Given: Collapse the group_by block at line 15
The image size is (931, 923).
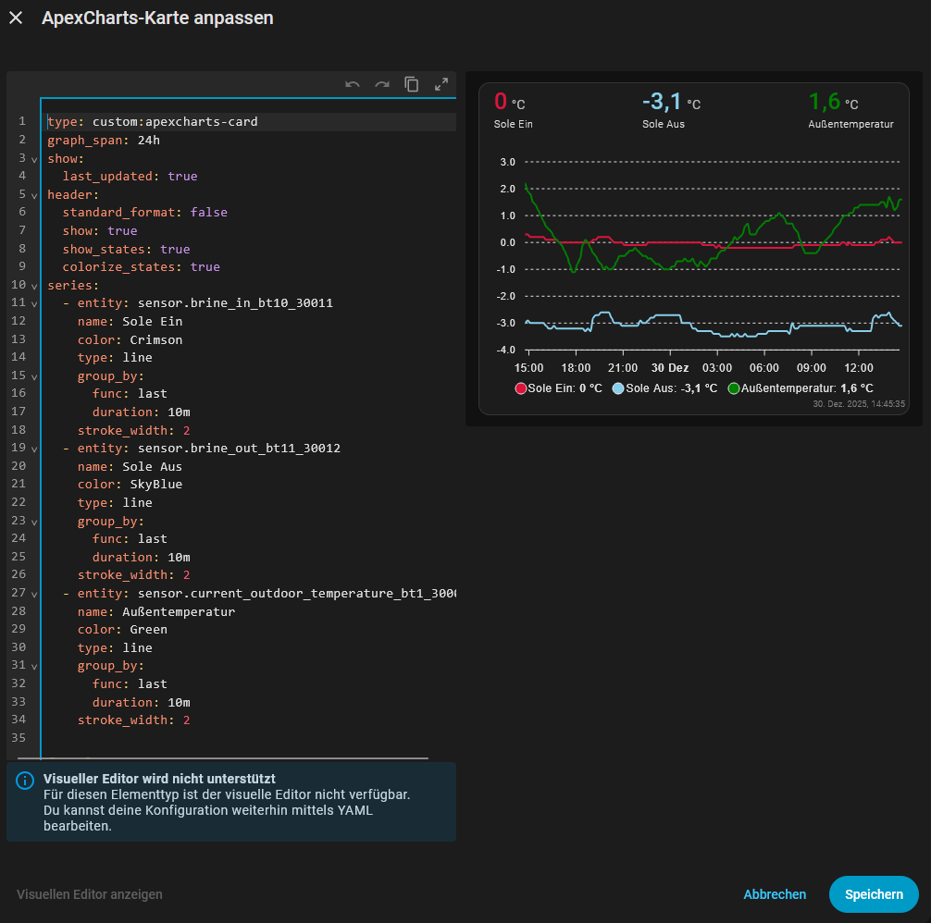Looking at the screenshot, I should (x=34, y=376).
